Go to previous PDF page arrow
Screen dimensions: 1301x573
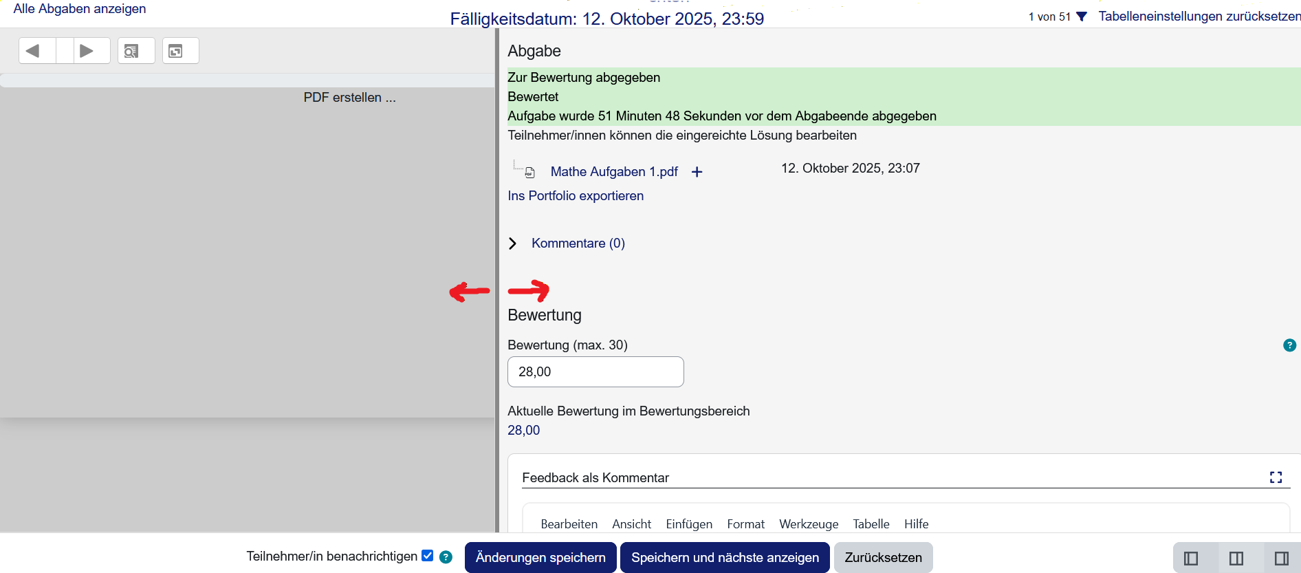pos(32,51)
